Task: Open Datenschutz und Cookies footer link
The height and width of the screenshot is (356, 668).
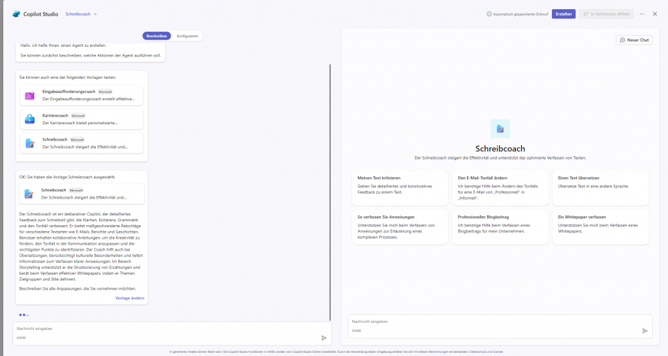Action: point(487,351)
